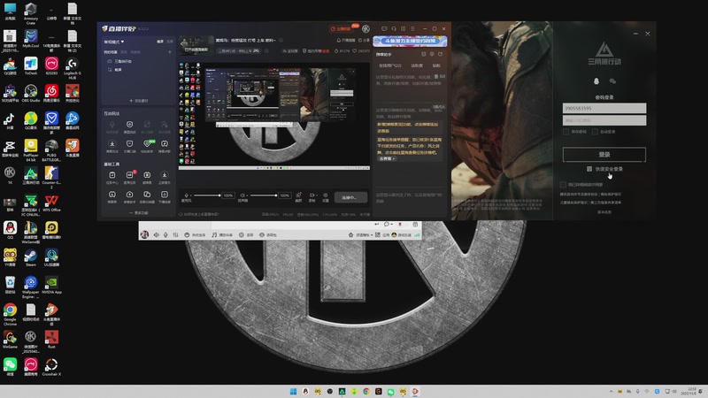Screen dimensions: 708x398
Task: Open OBS Studio desktop shortcut
Action: coord(31,93)
